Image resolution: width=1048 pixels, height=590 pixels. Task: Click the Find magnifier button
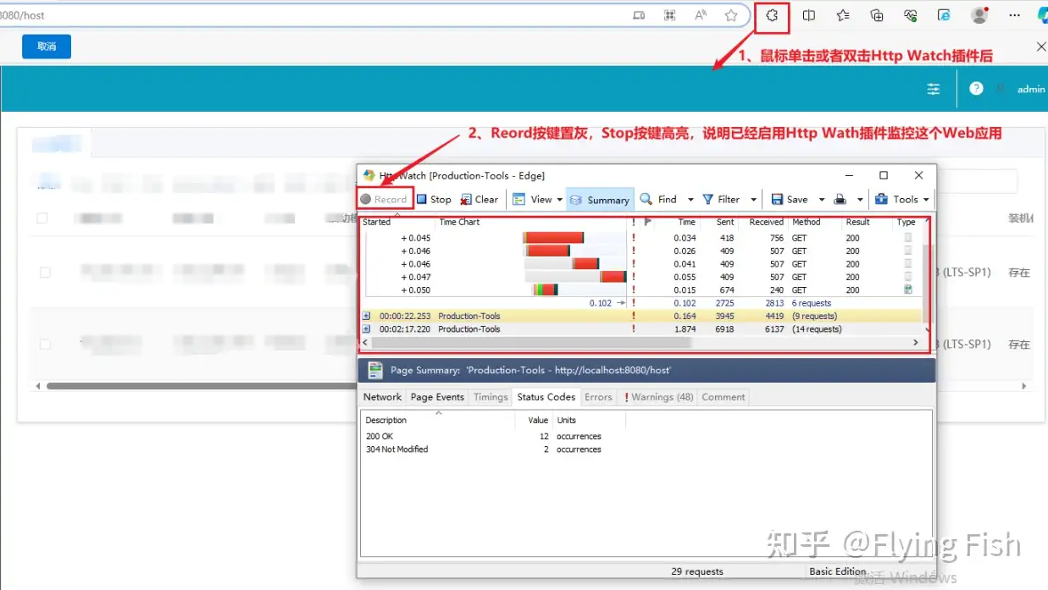(659, 199)
